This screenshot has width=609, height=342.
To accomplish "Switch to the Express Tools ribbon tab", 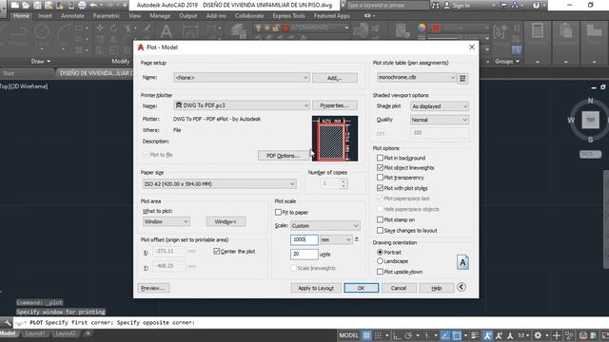I will coord(288,16).
